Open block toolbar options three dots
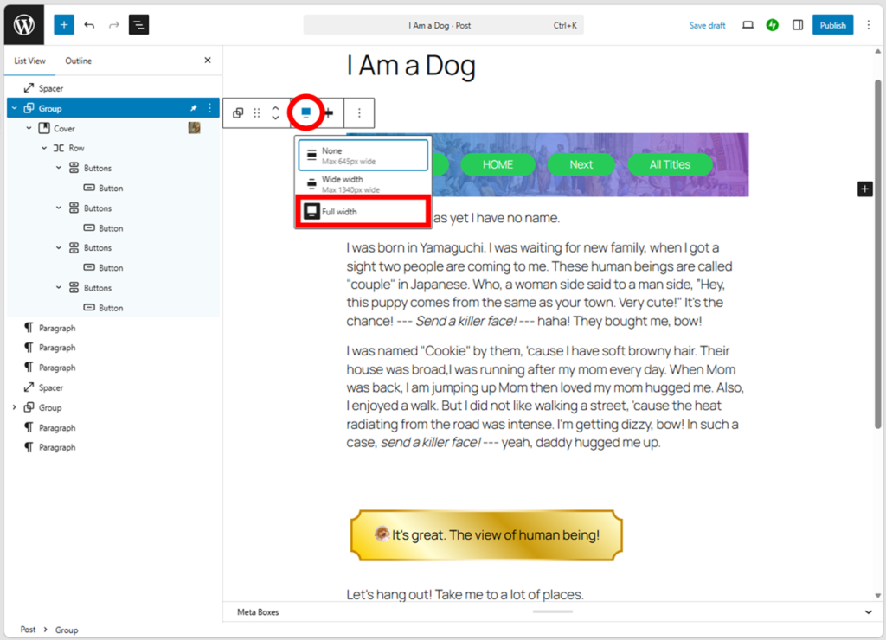This screenshot has width=886, height=640. coord(360,113)
